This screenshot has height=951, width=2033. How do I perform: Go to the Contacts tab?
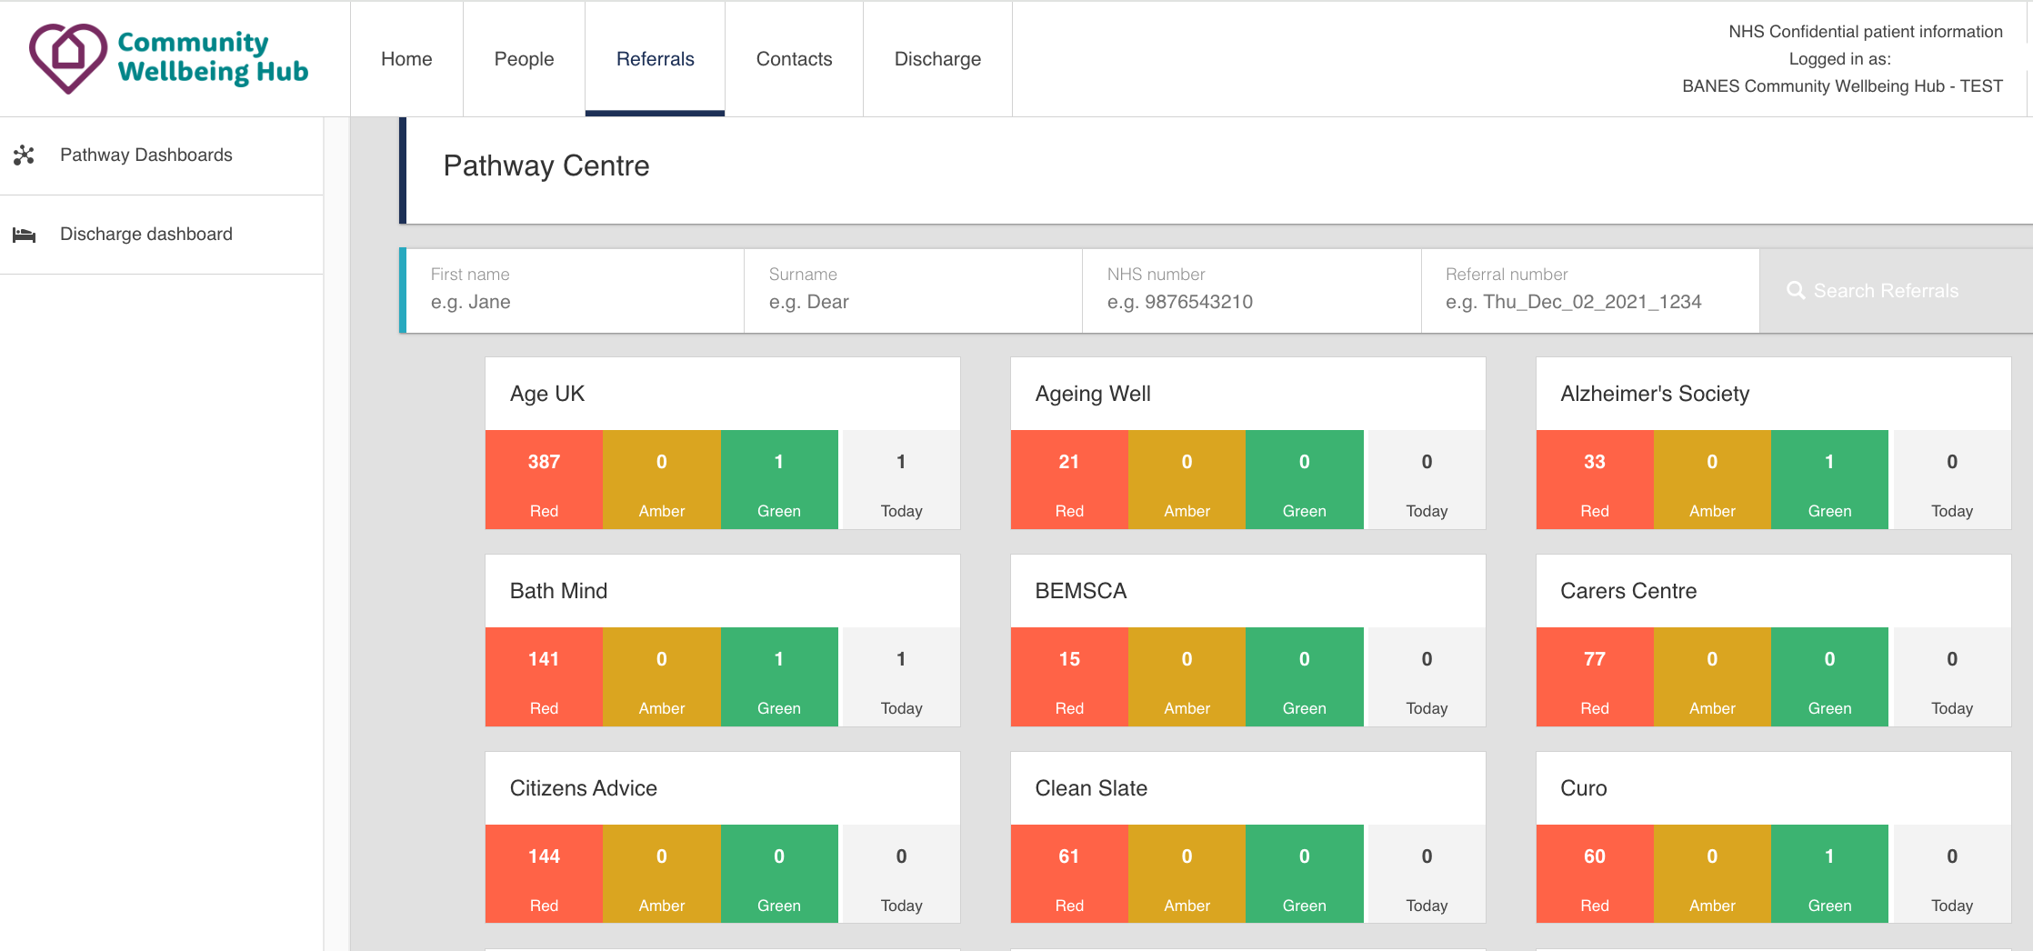pos(794,59)
